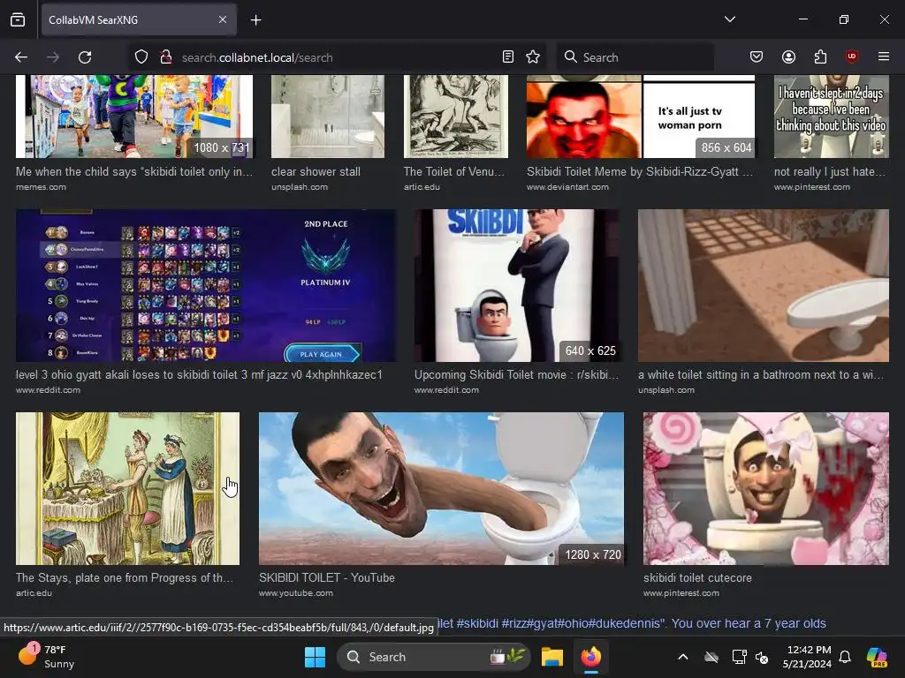Click the 'Me when the child says' caption

pyautogui.click(x=134, y=172)
